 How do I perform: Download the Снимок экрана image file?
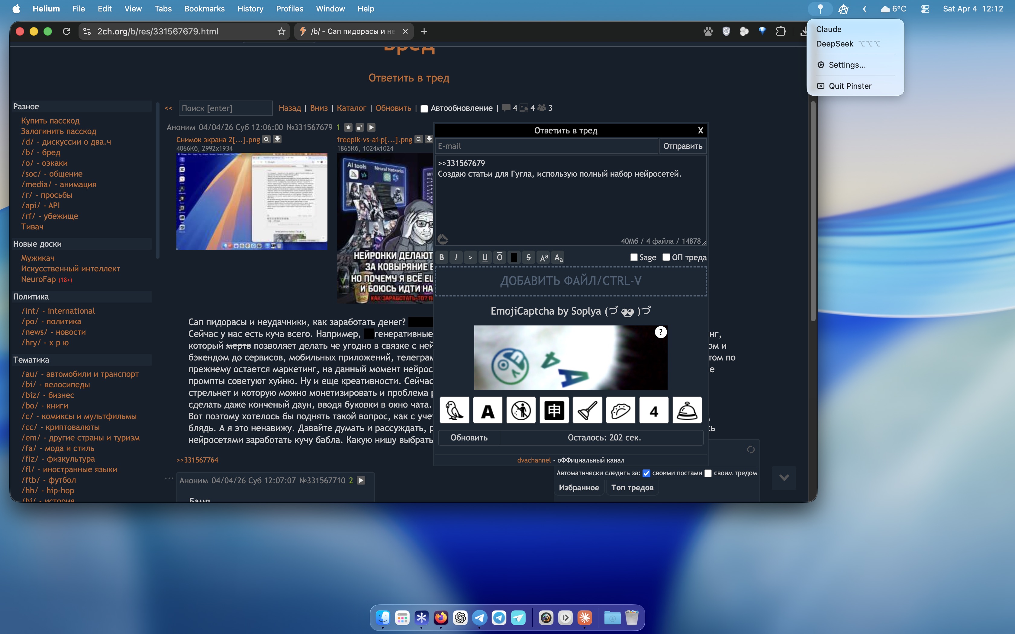(x=277, y=139)
